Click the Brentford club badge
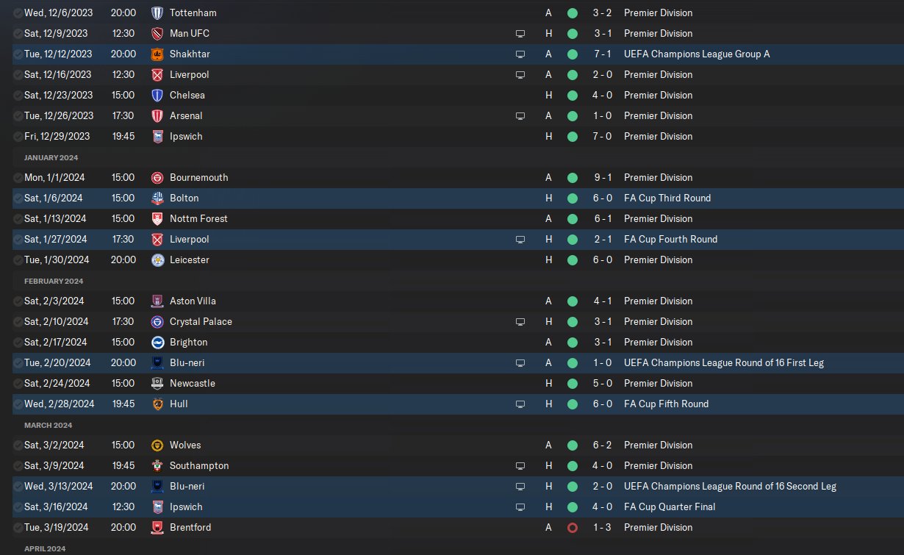904x555 pixels. 157,527
